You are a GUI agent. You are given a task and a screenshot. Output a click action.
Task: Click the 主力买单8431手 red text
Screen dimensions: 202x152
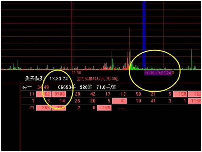[90, 79]
